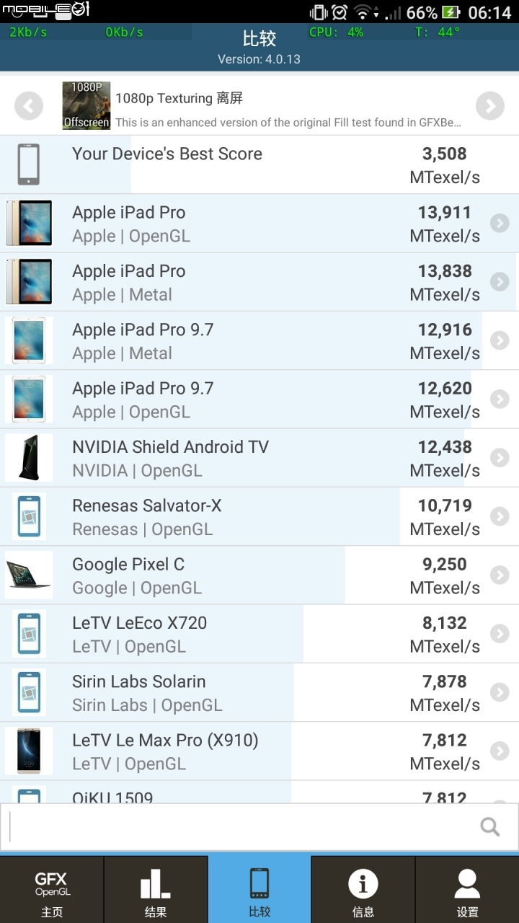Select LeTV Le Max Pro (X910) row
Image resolution: width=519 pixels, height=923 pixels.
(259, 751)
